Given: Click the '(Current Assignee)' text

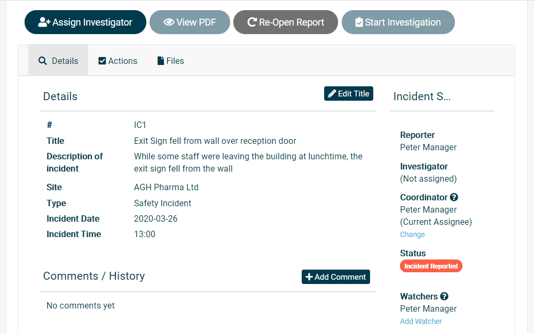Looking at the screenshot, I should pos(436,222).
